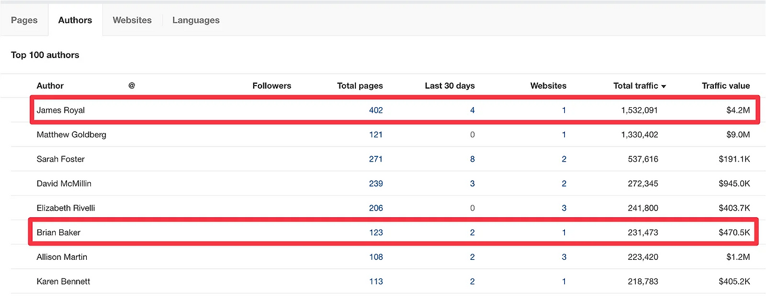The image size is (766, 300).
Task: Open James Royal's 402 total pages link
Action: (x=376, y=110)
